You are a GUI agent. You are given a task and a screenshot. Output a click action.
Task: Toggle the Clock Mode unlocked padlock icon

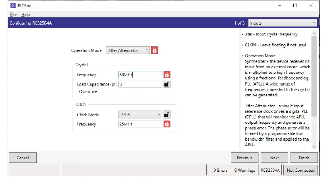pyautogui.click(x=167, y=114)
